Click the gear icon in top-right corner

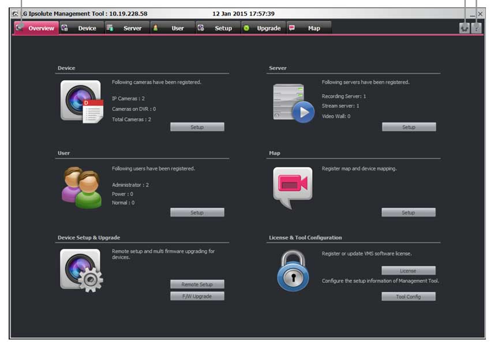(x=465, y=28)
